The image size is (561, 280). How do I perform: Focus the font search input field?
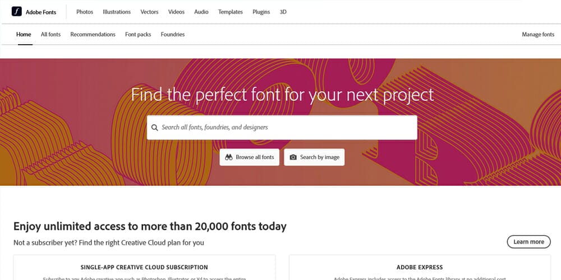[x=282, y=128]
